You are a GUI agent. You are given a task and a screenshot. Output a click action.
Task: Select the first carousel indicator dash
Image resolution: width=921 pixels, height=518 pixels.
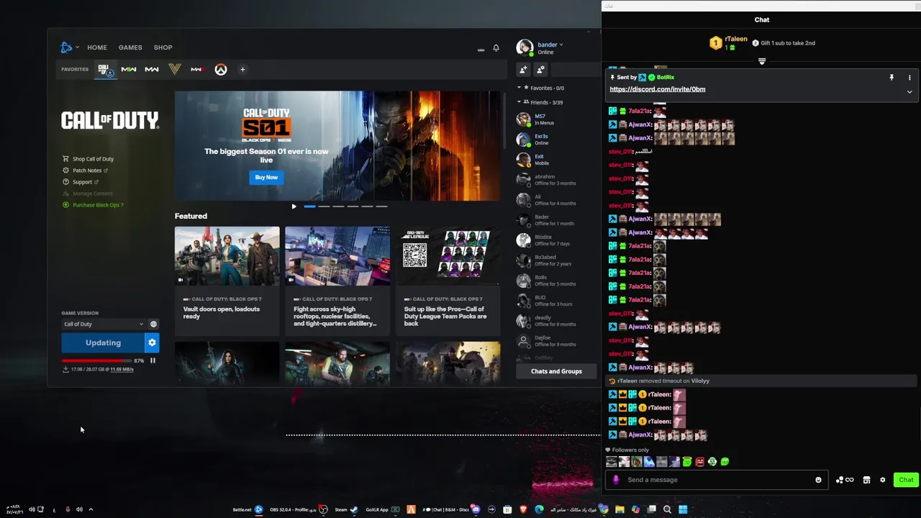tap(309, 206)
